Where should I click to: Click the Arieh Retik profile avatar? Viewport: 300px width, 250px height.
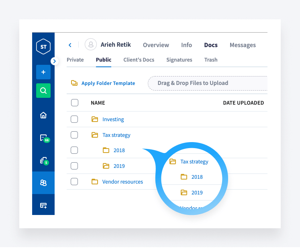point(91,45)
